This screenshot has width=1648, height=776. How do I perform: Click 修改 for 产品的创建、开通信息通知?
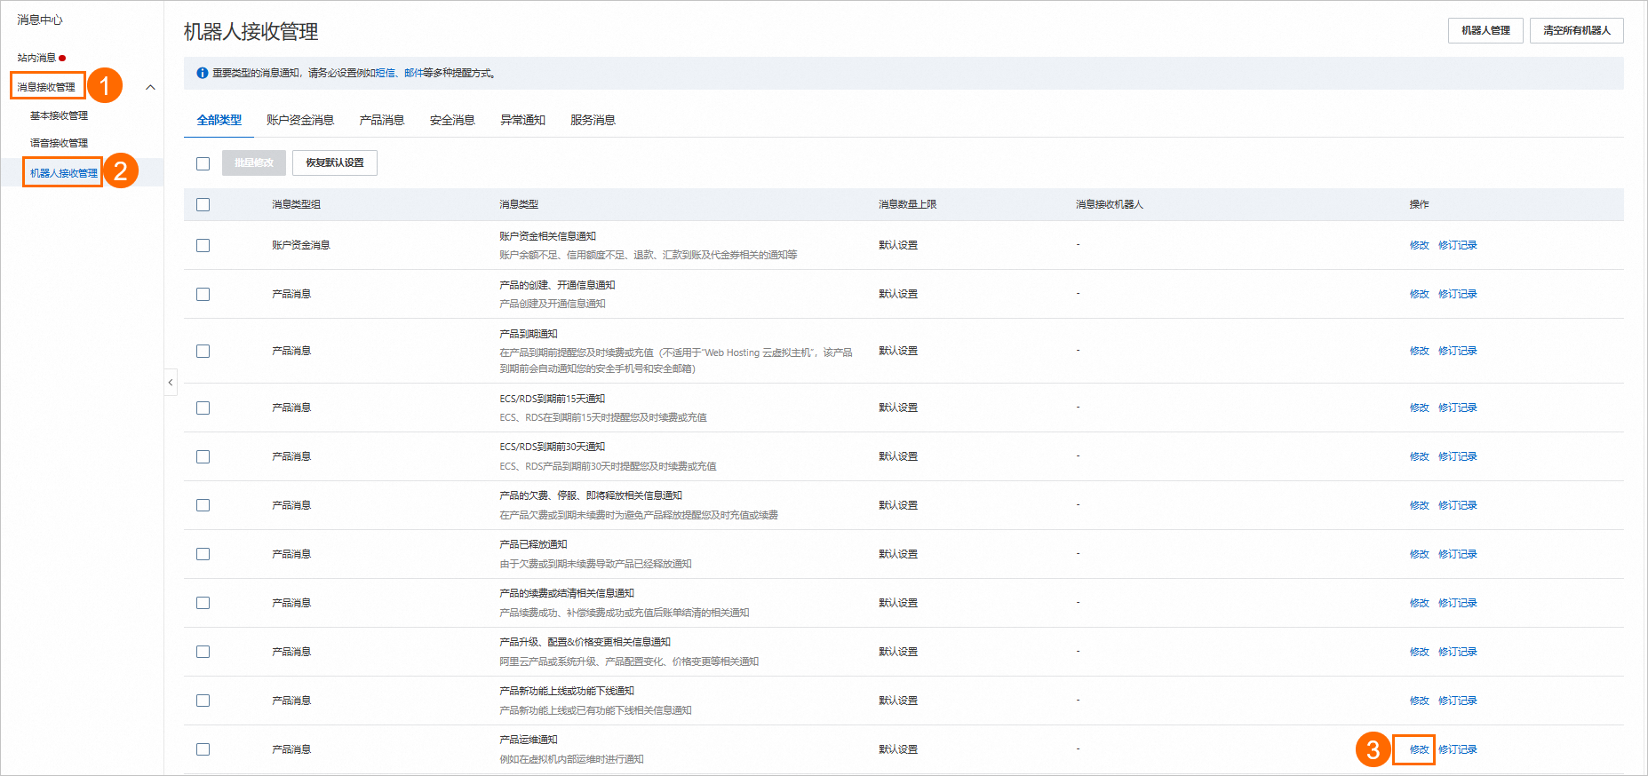pyautogui.click(x=1419, y=294)
